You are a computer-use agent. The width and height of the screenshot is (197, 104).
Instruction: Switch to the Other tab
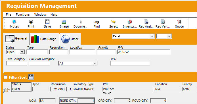(70, 39)
